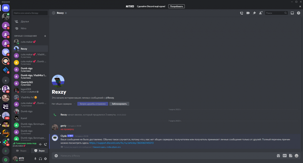Image resolution: width=303 pixels, height=163 pixels.
Task: Start a voice call with Rexzy
Action: click(241, 13)
